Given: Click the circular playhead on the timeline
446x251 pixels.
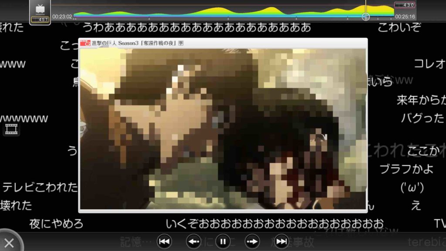Looking at the screenshot, I should tap(366, 17).
